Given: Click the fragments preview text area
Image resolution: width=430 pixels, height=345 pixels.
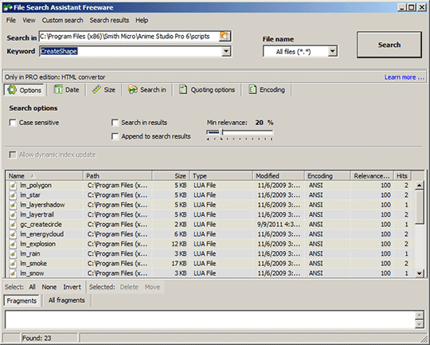Looking at the screenshot, I should [210, 320].
